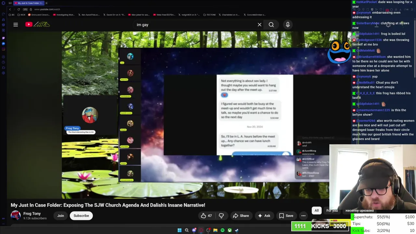Select the For you filter chip
The image size is (416, 234).
(332, 211)
